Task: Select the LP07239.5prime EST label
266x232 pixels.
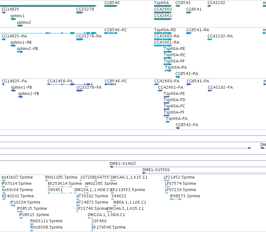Action: coord(180,190)
